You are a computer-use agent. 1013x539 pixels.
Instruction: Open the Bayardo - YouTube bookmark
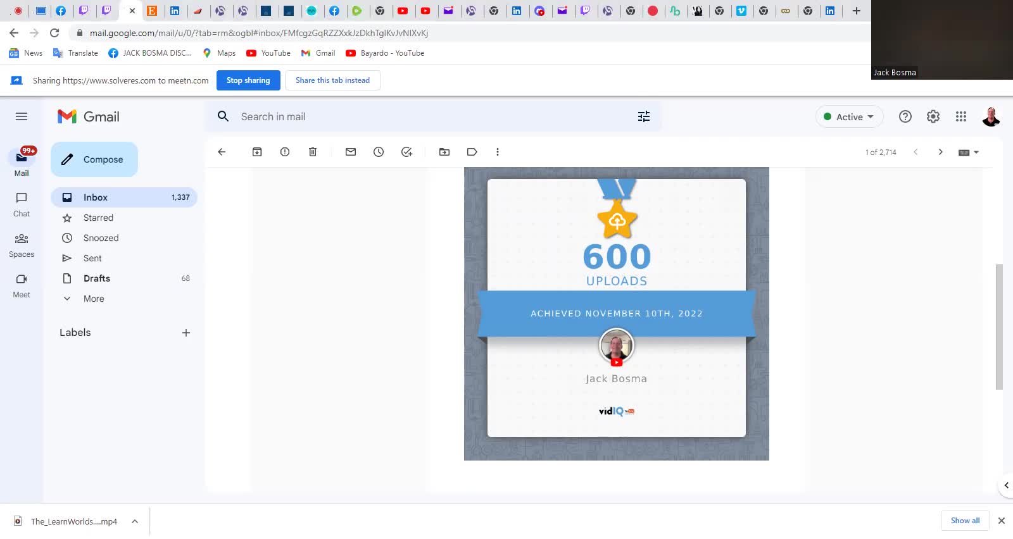385,53
